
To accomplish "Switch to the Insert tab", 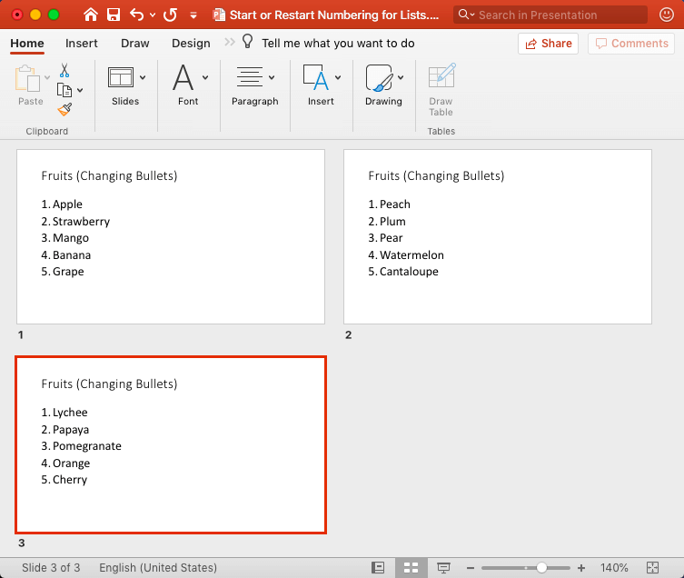I will pyautogui.click(x=82, y=44).
